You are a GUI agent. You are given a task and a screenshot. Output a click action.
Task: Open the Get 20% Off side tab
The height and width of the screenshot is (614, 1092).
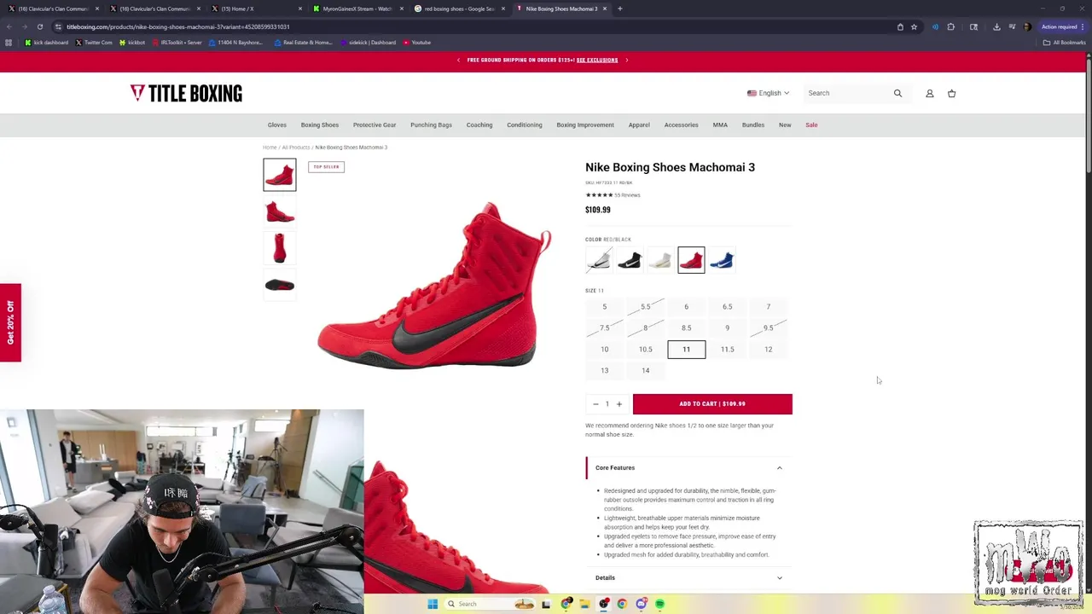10,322
